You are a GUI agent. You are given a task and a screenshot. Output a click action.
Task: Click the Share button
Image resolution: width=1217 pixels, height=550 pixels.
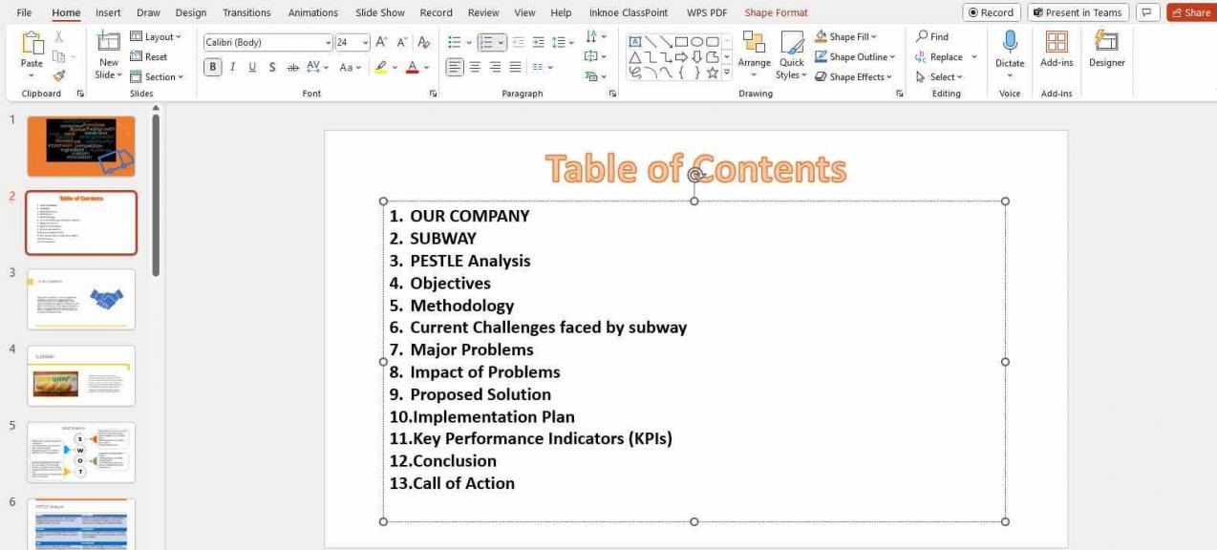[1190, 12]
